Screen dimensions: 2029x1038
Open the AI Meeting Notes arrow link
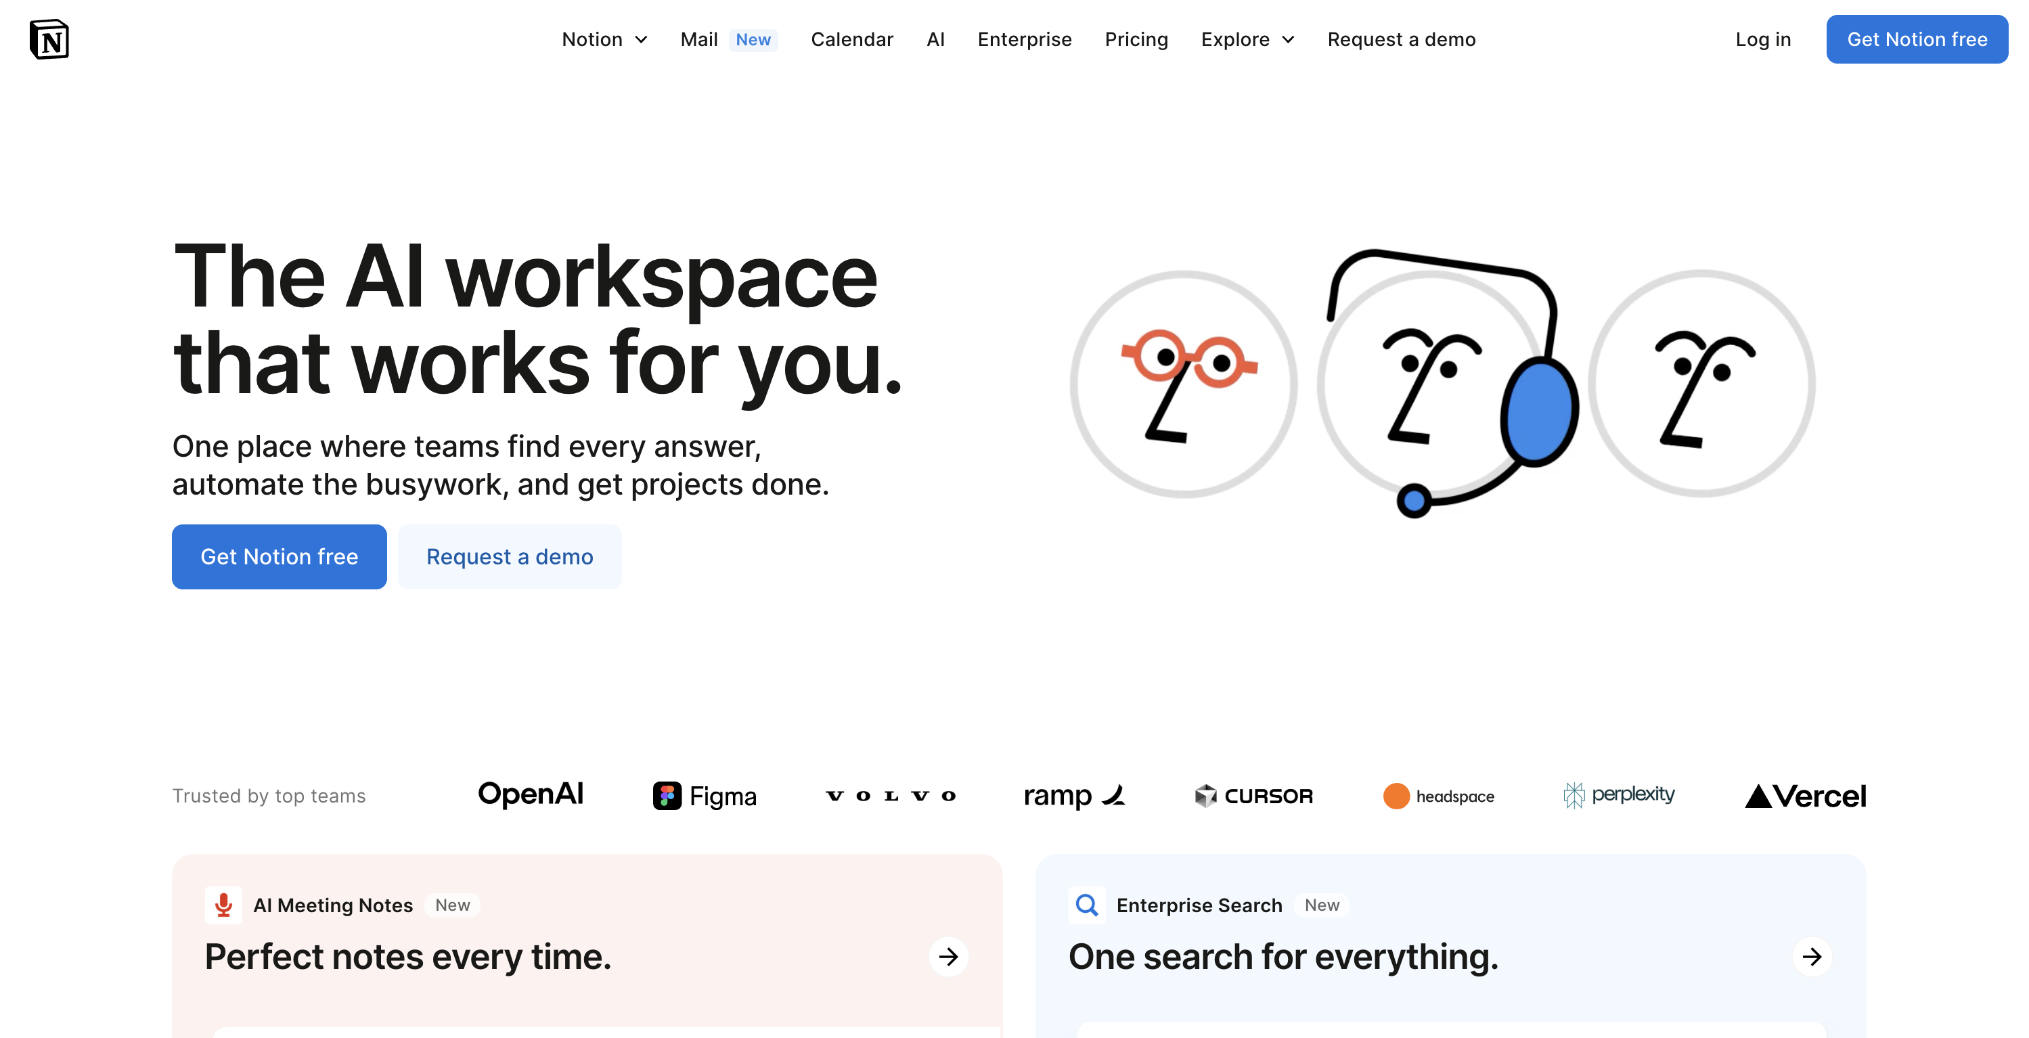(x=949, y=957)
